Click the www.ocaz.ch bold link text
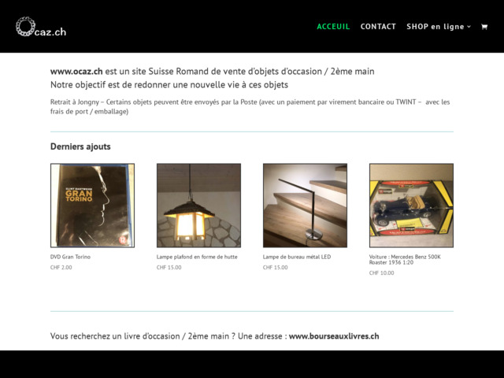This screenshot has height=378, width=504. coord(76,72)
